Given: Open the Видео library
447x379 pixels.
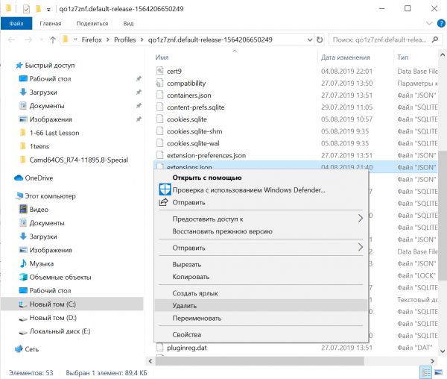Looking at the screenshot, I should (x=39, y=210).
